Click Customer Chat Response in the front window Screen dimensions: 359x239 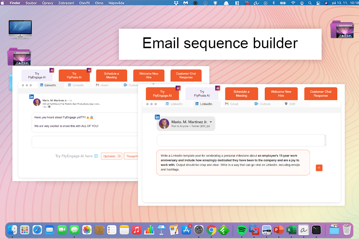pyautogui.click(x=321, y=93)
